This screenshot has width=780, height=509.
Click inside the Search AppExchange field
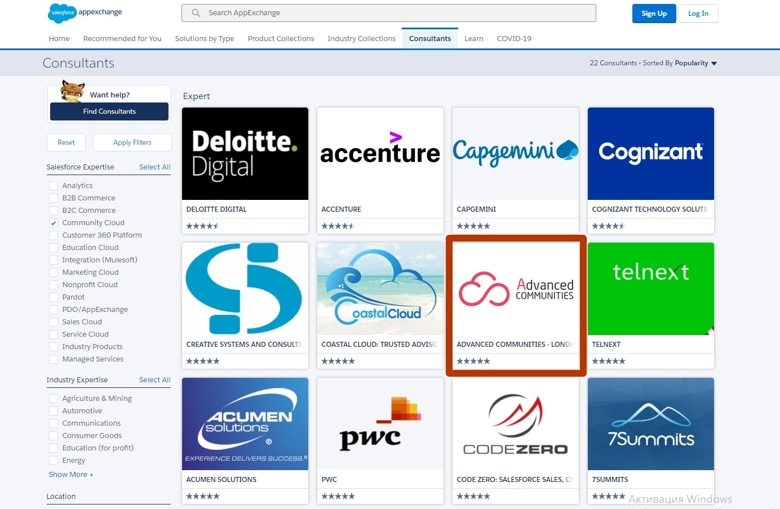(389, 12)
